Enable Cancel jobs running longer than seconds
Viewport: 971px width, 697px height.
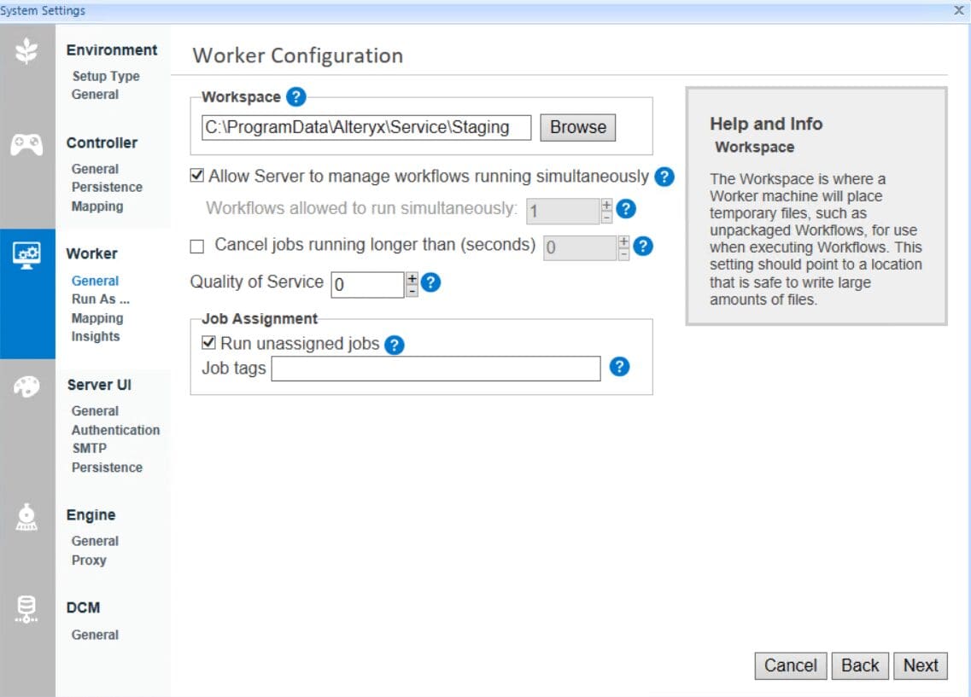point(196,246)
